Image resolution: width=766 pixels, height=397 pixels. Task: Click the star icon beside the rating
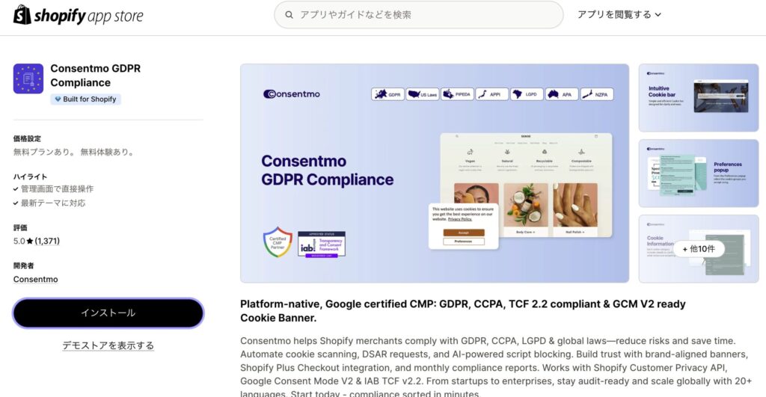click(30, 241)
